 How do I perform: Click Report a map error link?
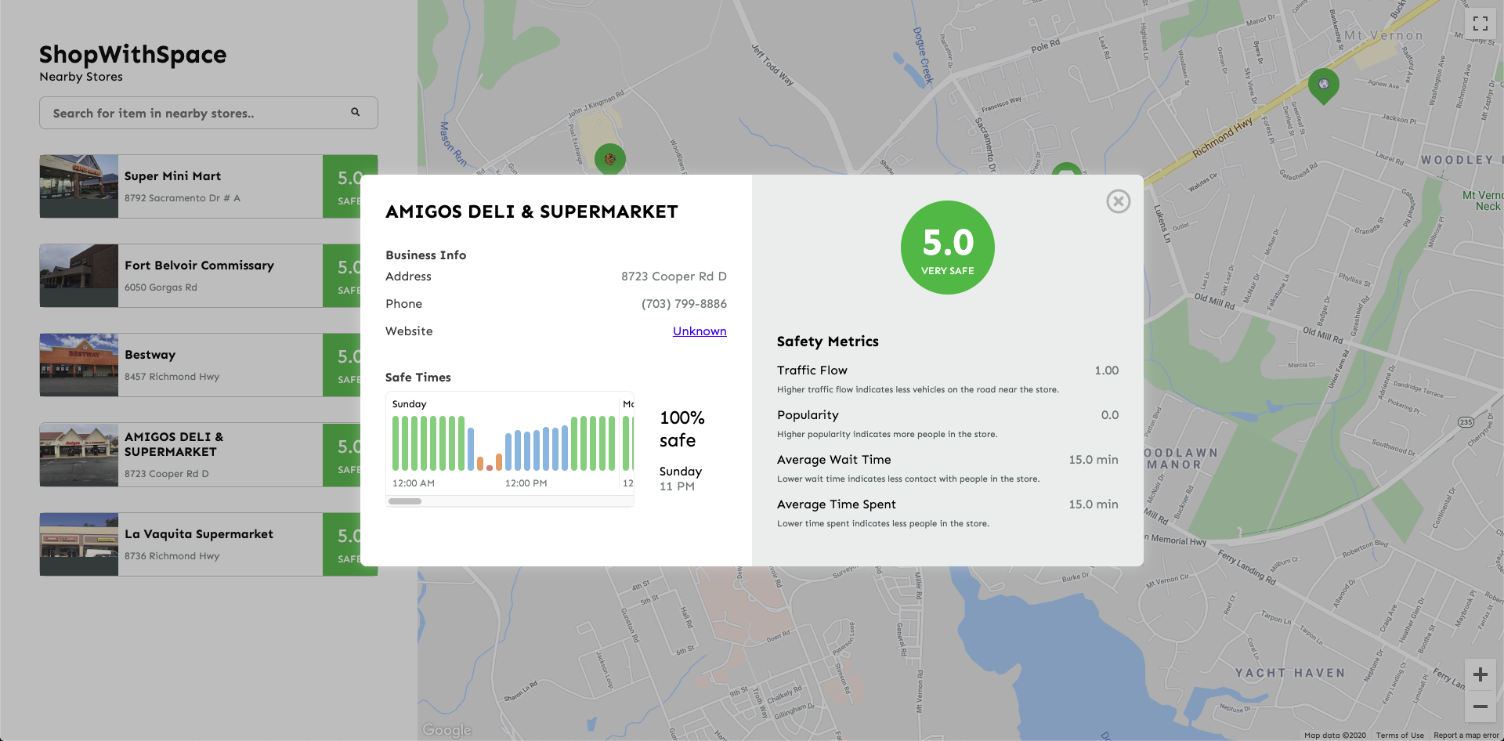click(x=1466, y=736)
